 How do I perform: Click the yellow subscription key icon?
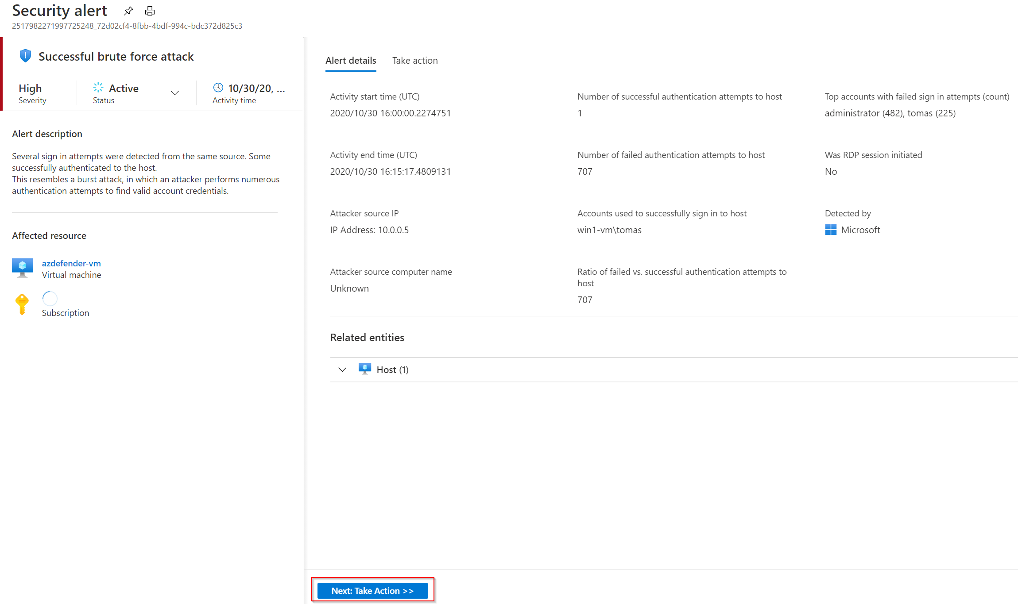22,304
